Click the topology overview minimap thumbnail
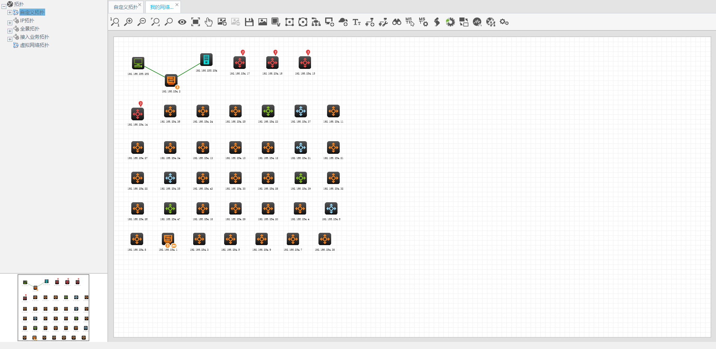This screenshot has width=716, height=349. point(54,308)
